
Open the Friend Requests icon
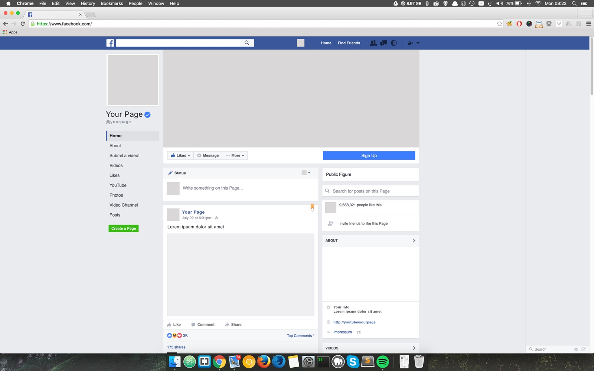pos(373,43)
